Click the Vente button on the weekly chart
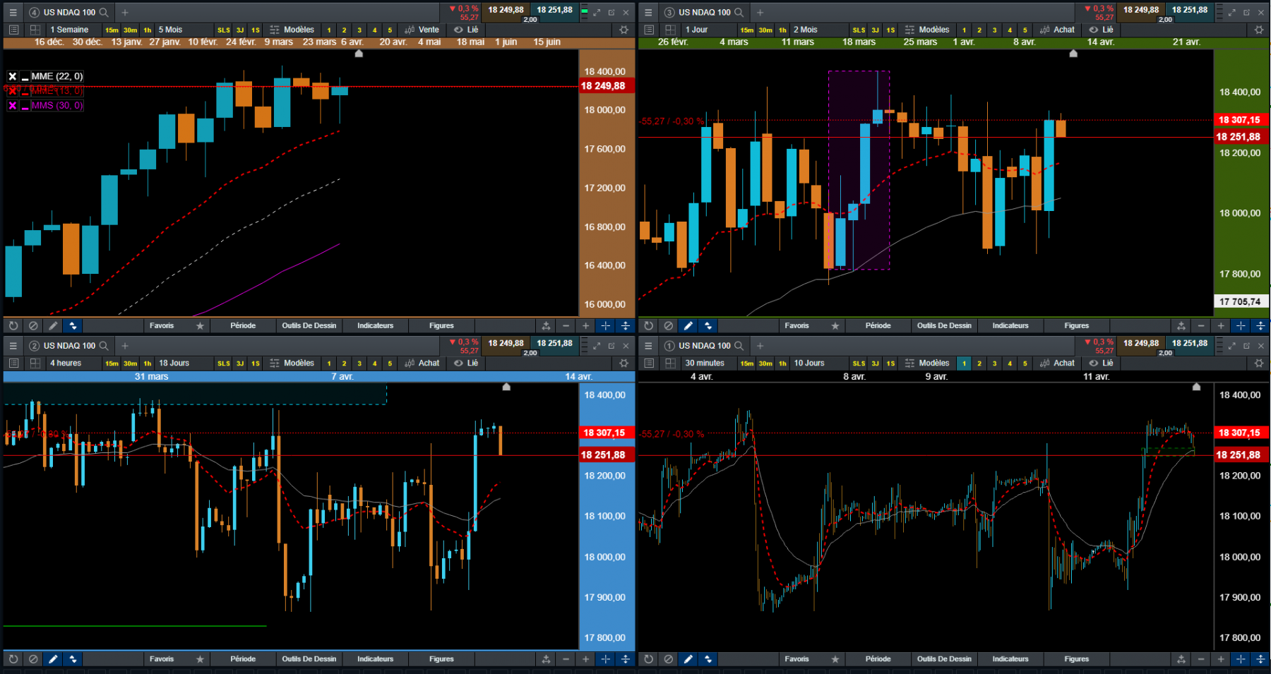This screenshot has width=1271, height=674. tap(423, 30)
